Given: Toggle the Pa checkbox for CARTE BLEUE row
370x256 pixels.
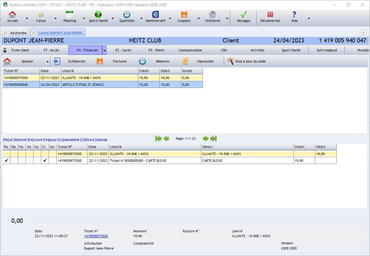Looking at the screenshot, I should (6, 161).
